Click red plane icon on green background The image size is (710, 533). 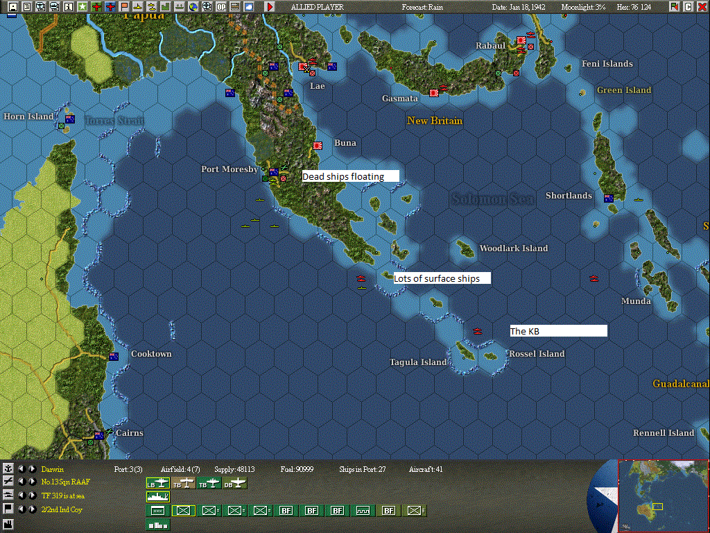tap(96, 7)
